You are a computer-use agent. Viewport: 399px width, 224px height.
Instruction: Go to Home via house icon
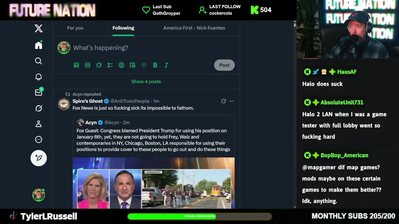[39, 45]
